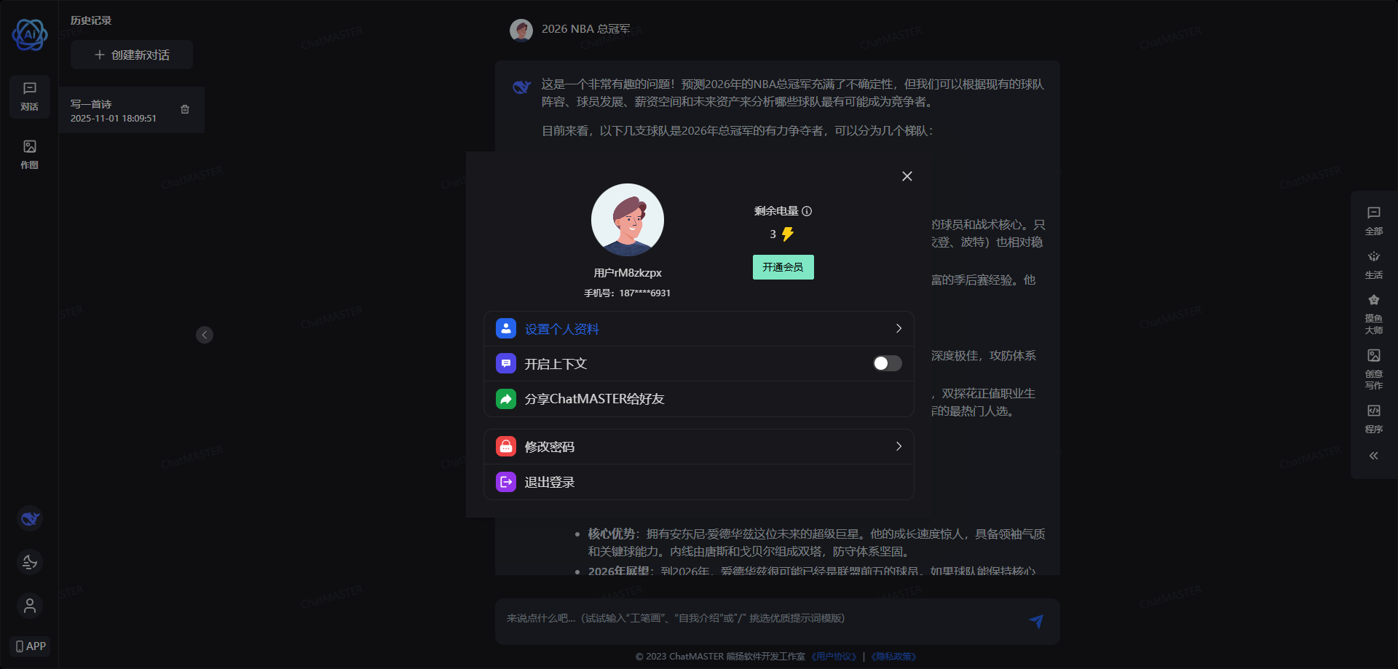
Task: Switch to the 对话 chat tab
Action: pyautogui.click(x=30, y=96)
